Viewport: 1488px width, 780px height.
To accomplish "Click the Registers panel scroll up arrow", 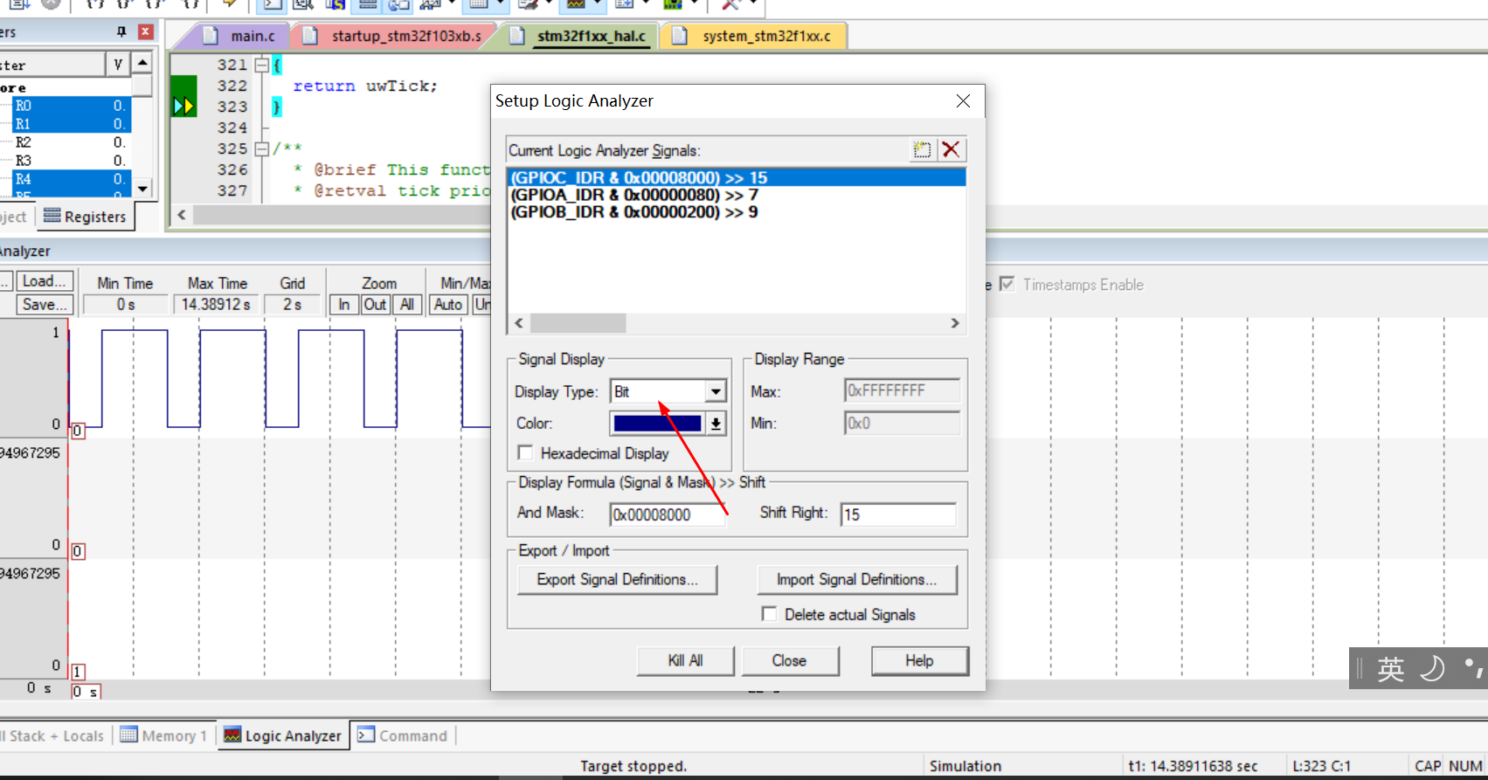I will click(x=142, y=63).
